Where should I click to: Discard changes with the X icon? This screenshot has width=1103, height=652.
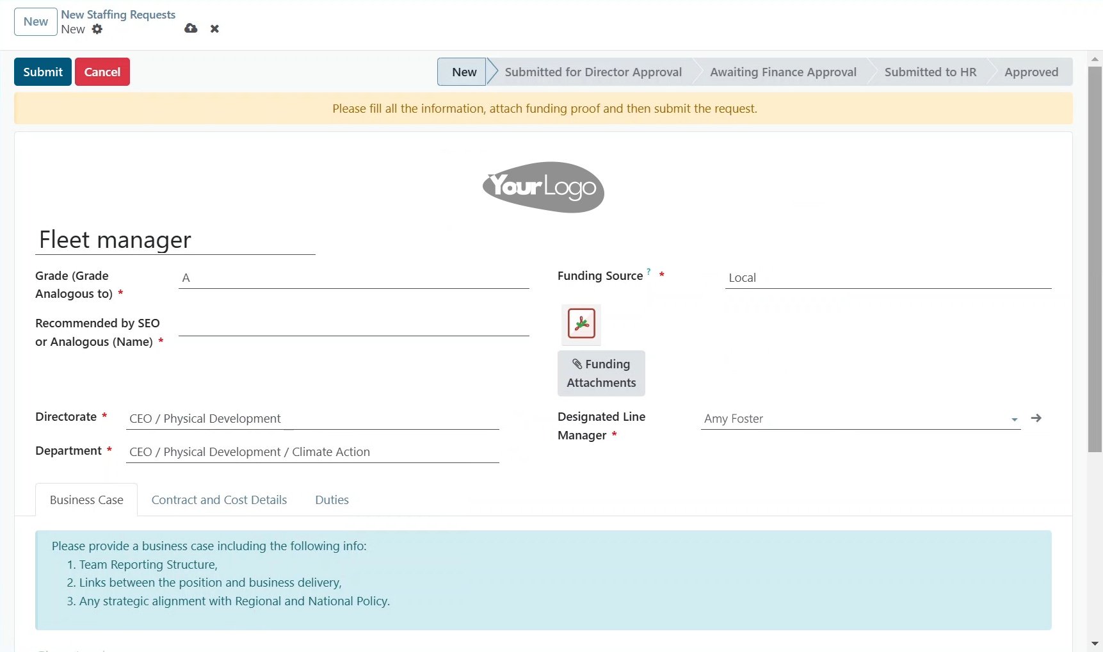[214, 29]
